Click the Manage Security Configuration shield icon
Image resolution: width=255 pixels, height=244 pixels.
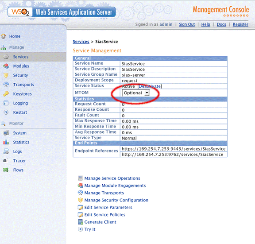coord(80,200)
